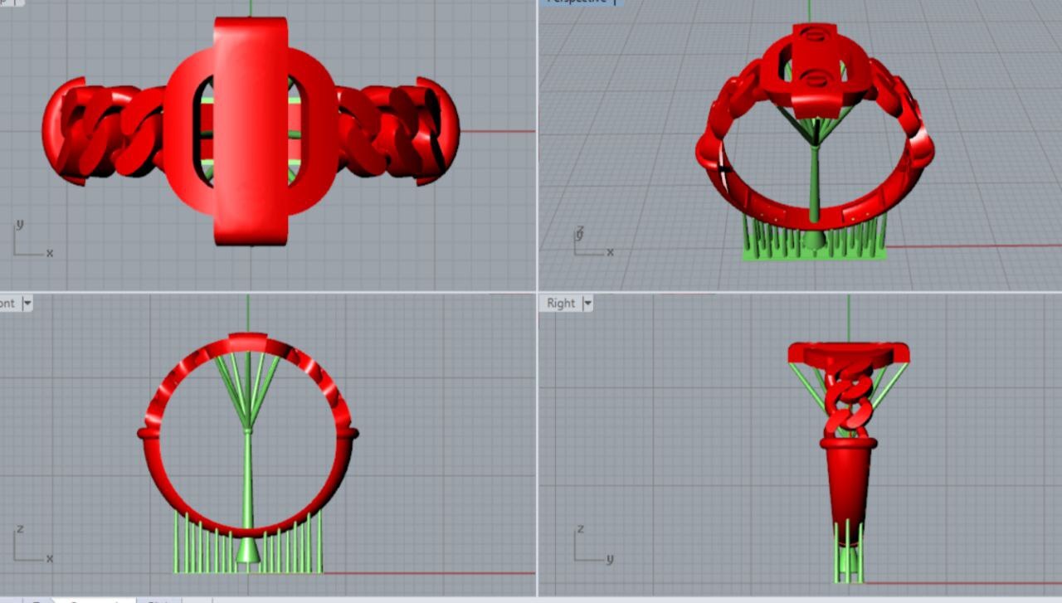This screenshot has width=1062, height=603.
Task: Open the Front viewport dropdown arrow
Action: pos(27,304)
